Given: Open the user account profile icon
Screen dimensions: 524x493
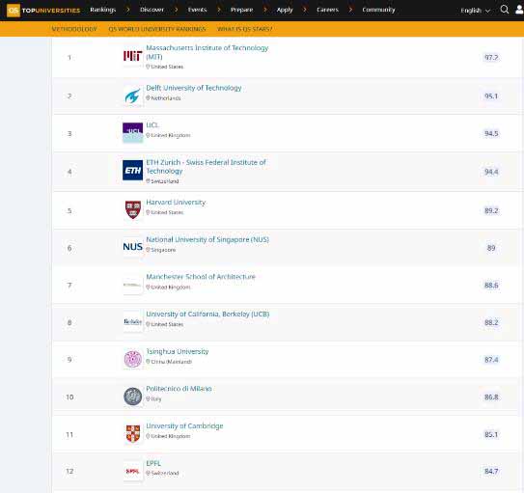Looking at the screenshot, I should click(x=519, y=10).
